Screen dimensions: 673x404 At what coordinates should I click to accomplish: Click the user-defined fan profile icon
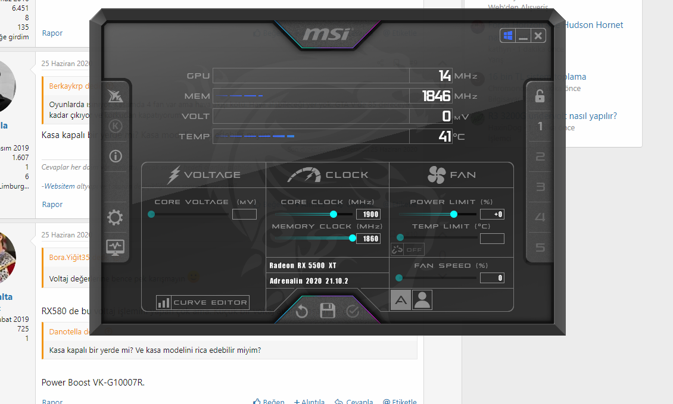[x=422, y=300]
